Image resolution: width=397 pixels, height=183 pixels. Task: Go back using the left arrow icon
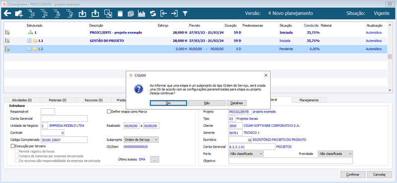pos(7,13)
